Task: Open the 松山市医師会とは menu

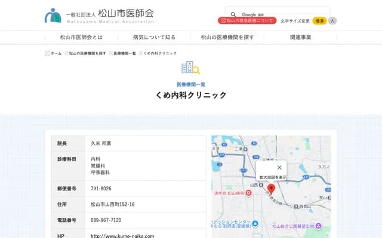Action: (81, 37)
